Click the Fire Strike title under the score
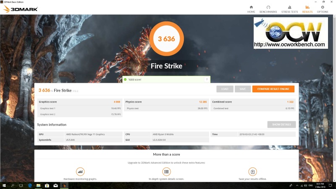This screenshot has height=189, width=336. pyautogui.click(x=166, y=66)
